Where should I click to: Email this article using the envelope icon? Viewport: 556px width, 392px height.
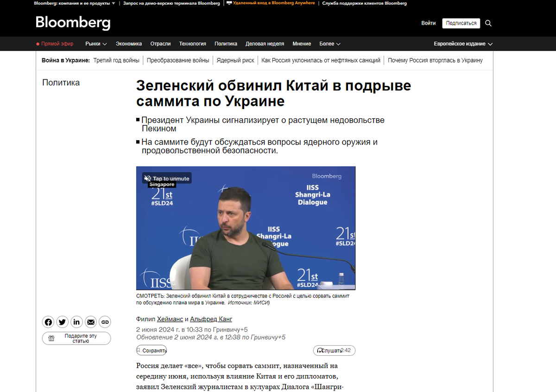coord(90,322)
